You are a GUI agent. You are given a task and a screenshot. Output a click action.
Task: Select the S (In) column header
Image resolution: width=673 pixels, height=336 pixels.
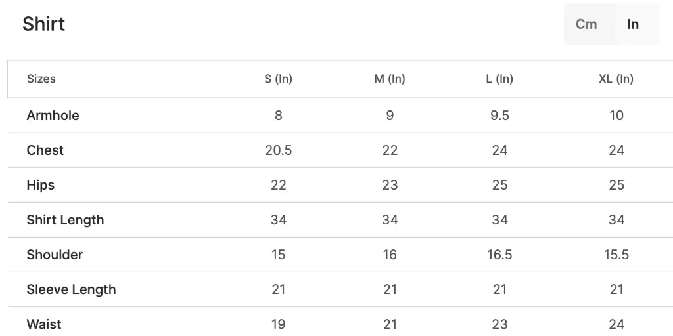pyautogui.click(x=278, y=79)
